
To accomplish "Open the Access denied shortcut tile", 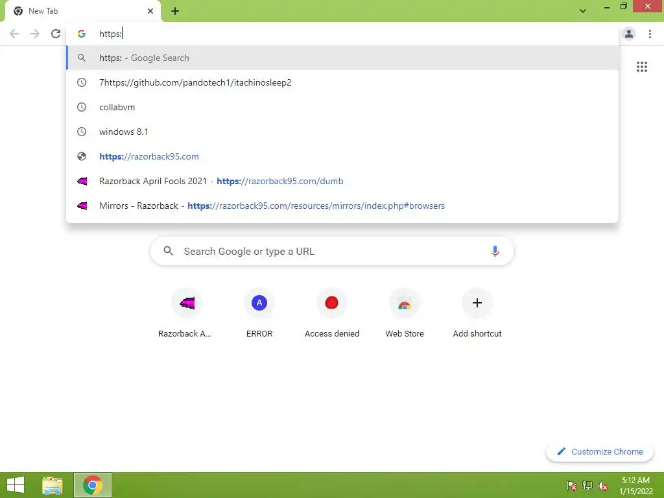I will [x=331, y=313].
